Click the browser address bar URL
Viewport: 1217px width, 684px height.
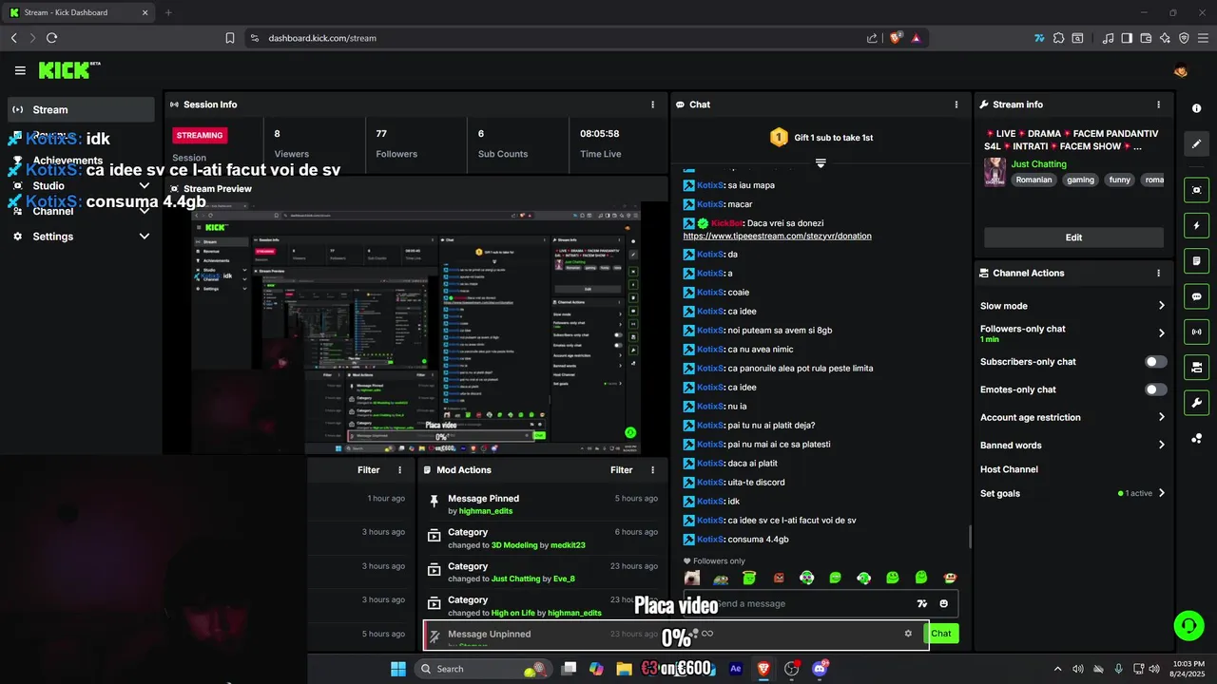click(322, 38)
